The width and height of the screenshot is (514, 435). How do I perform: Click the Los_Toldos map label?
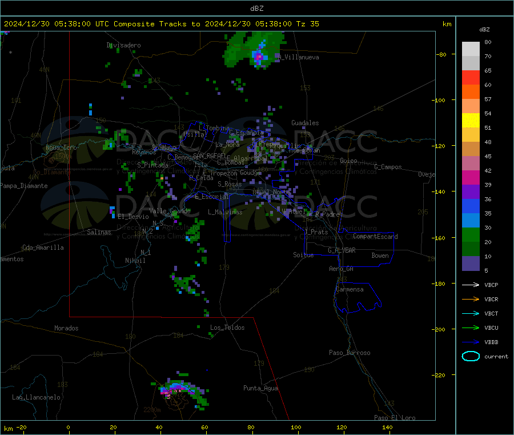[227, 328]
